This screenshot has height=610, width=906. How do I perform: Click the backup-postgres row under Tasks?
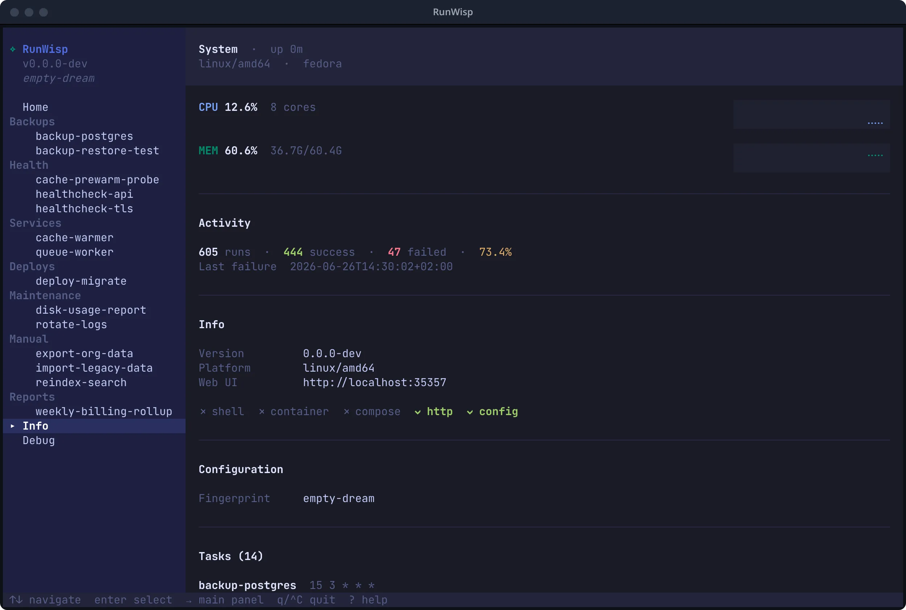pos(287,585)
